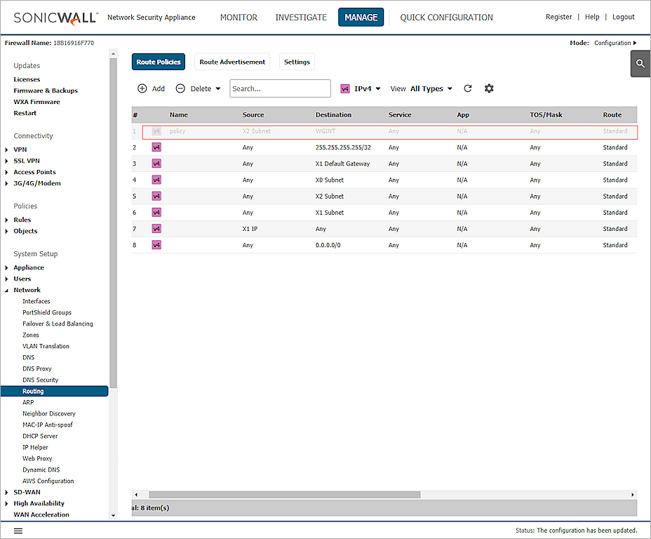The image size is (651, 539).
Task: Open the grid settings gear icon
Action: pos(489,88)
